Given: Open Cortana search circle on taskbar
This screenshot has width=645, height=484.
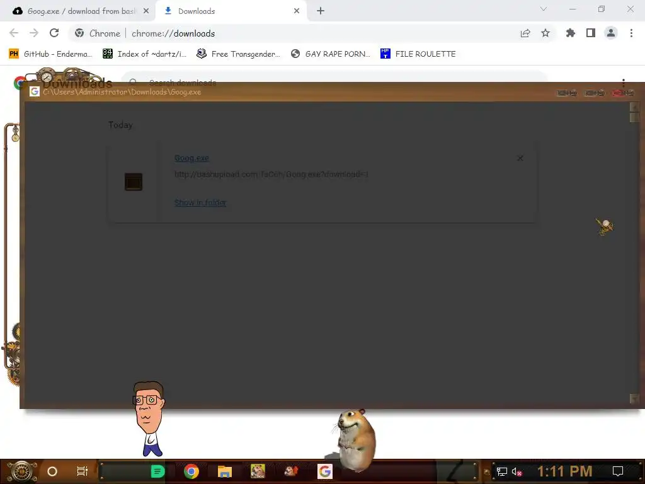Looking at the screenshot, I should click(x=52, y=471).
